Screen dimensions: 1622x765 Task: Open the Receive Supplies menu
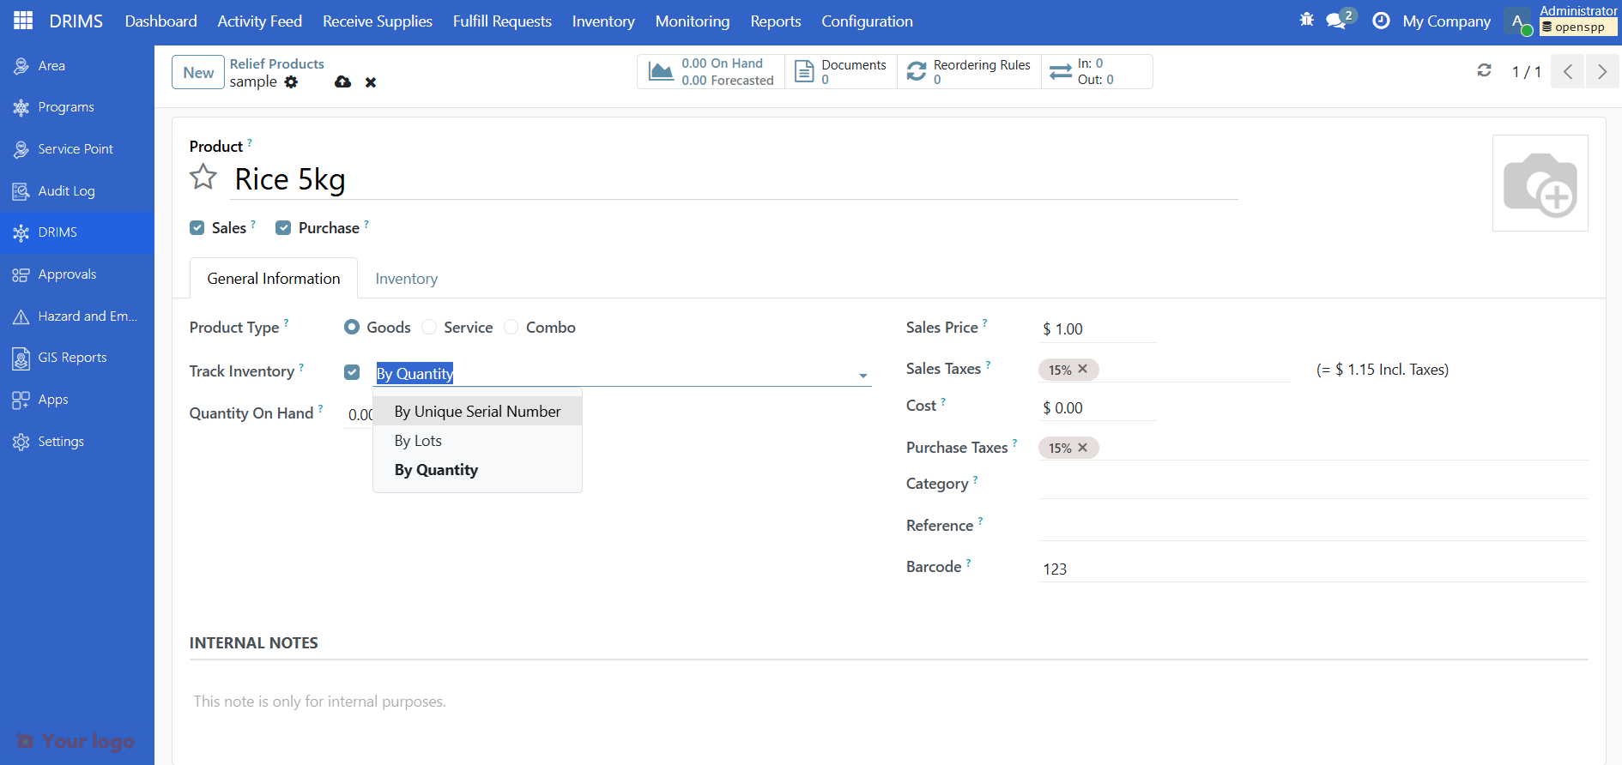[378, 21]
